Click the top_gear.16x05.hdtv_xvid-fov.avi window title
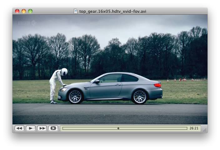 click(x=113, y=11)
